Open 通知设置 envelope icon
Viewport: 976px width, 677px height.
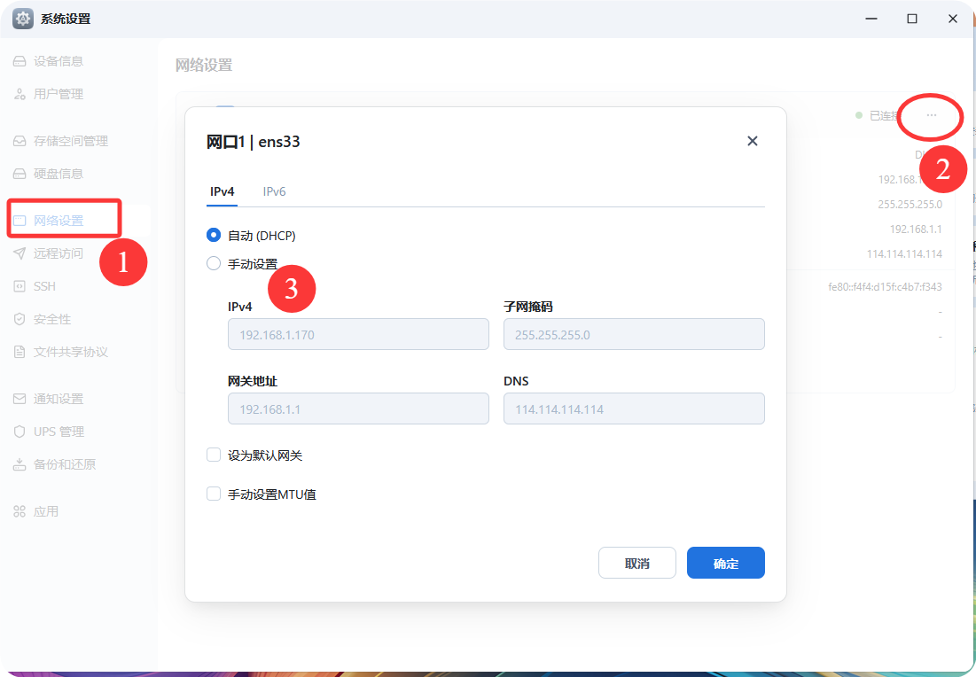click(x=20, y=399)
